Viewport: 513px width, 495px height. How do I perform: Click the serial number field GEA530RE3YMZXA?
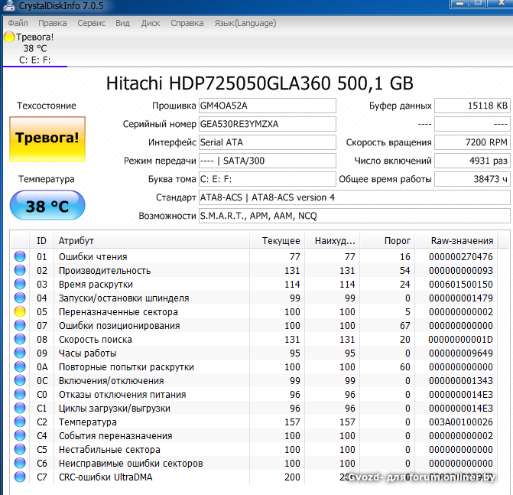(266, 124)
